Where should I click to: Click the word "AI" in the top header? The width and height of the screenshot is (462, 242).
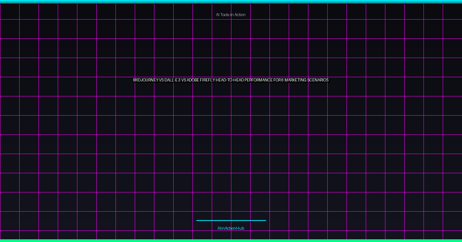pyautogui.click(x=218, y=15)
